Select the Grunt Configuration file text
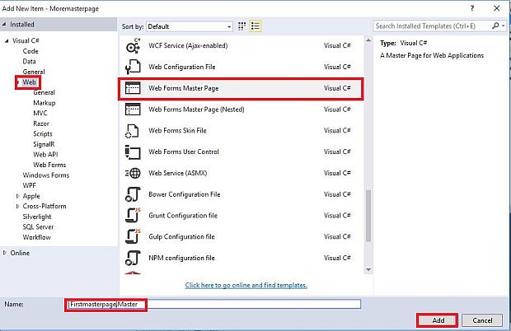 183,216
